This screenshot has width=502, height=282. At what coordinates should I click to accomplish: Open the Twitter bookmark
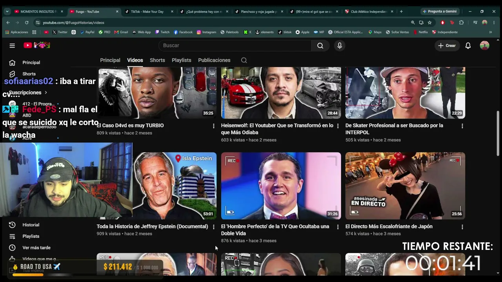pyautogui.click(x=60, y=32)
